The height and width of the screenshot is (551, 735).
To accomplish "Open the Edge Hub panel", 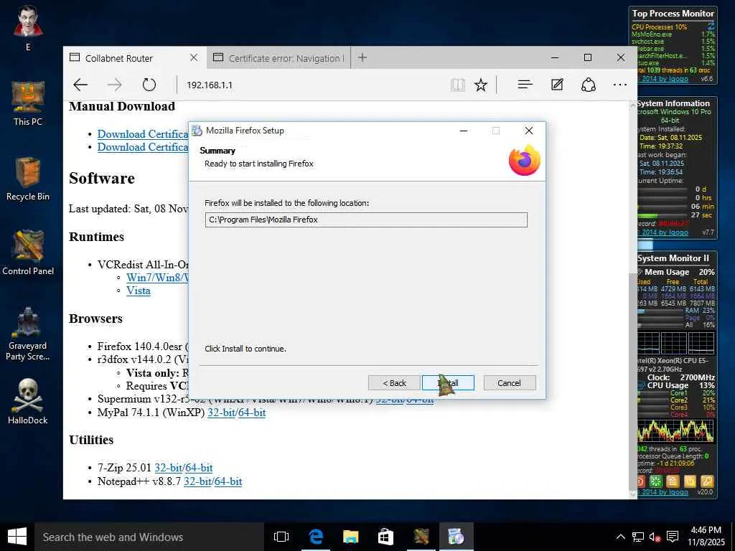I will tap(525, 85).
